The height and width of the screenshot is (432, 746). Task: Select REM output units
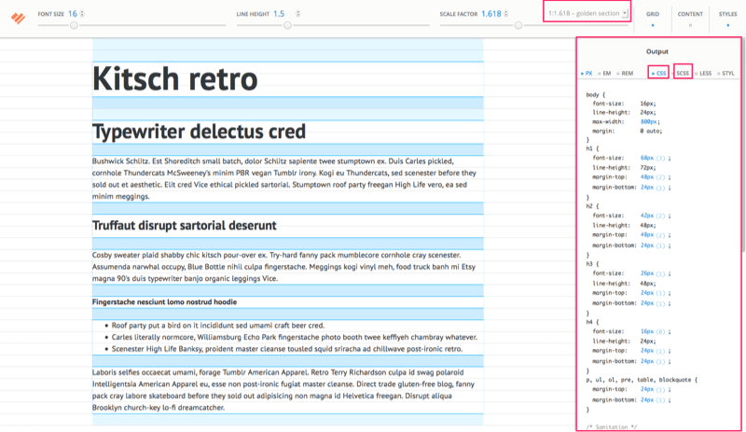tap(625, 74)
